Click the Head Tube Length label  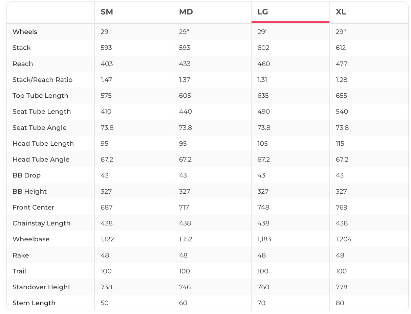[x=43, y=144]
